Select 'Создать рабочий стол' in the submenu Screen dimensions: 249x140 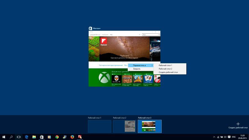pyautogui.click(x=168, y=72)
